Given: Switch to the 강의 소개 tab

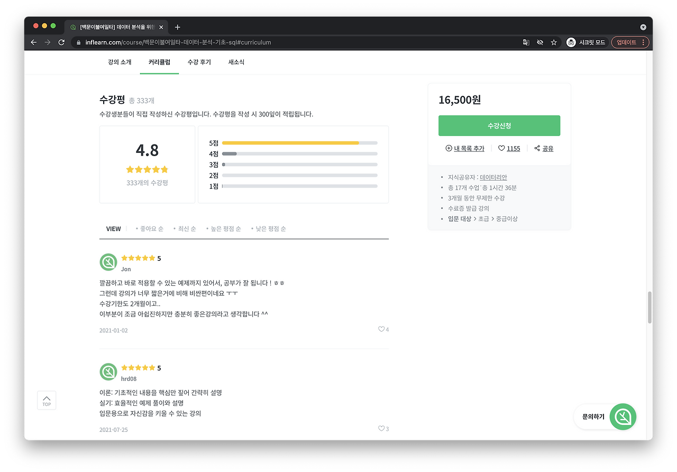Looking at the screenshot, I should pyautogui.click(x=120, y=62).
